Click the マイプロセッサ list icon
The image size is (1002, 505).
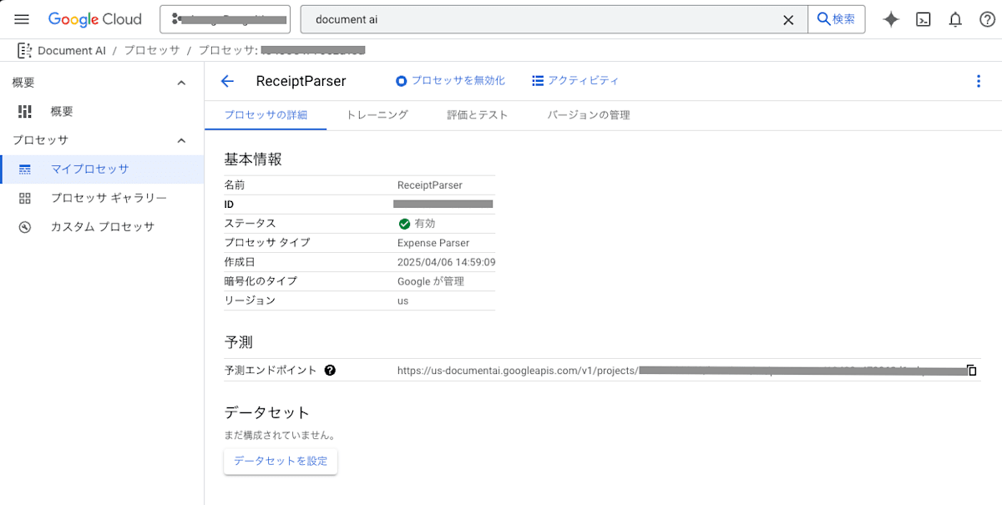[x=25, y=169]
